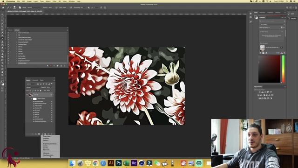This screenshot has height=168, width=298.
Task: Open the Window menu
Action: (x=71, y=1)
